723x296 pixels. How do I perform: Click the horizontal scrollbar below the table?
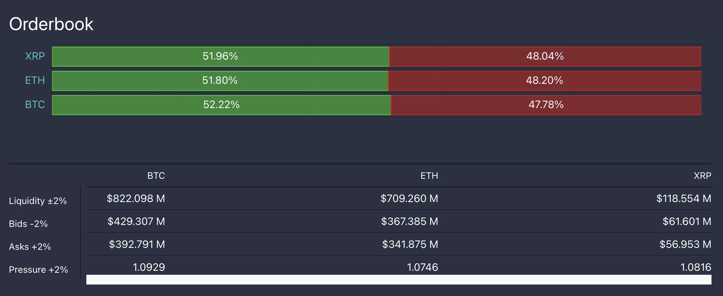[399, 280]
